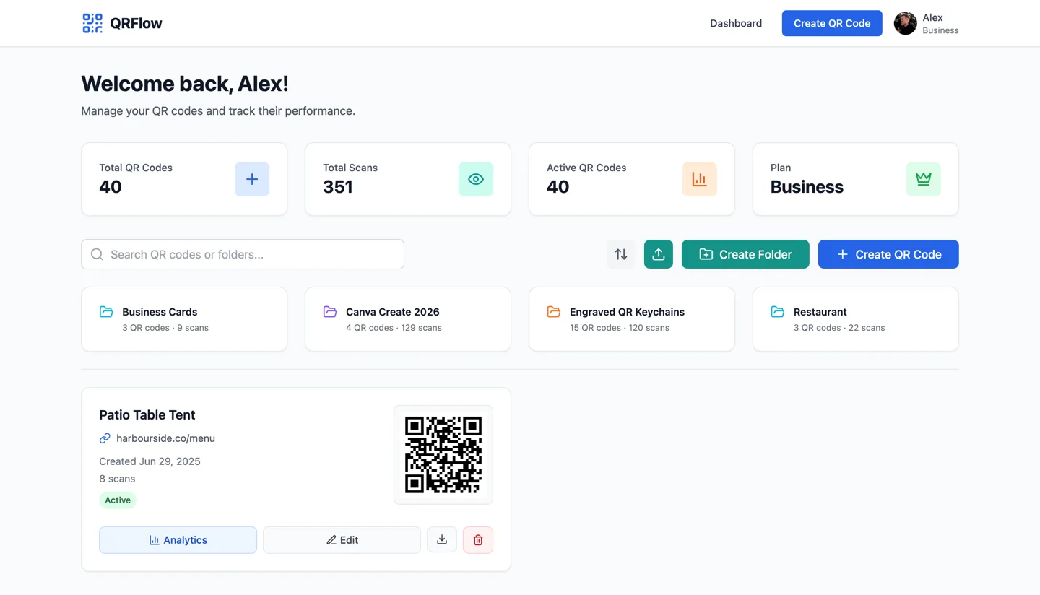Click the bar chart icon in Active QR Codes card
The image size is (1040, 595).
pyautogui.click(x=700, y=179)
